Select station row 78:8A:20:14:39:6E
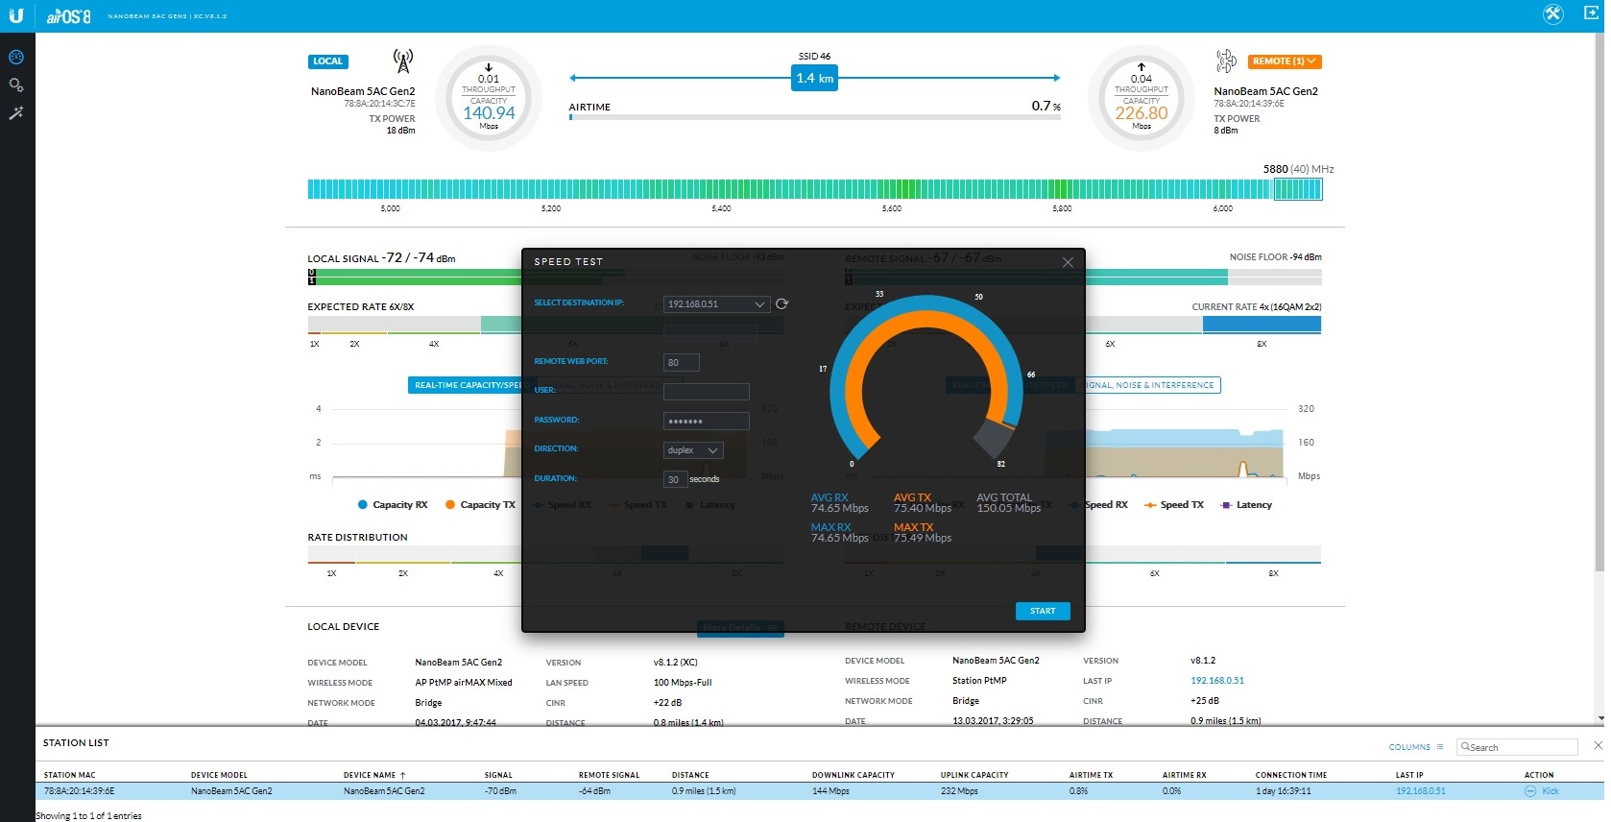The image size is (1611, 822). click(820, 791)
